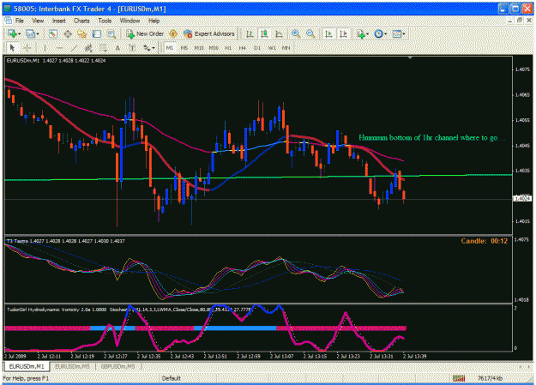Open the Strategy Tester magnifier icon

click(x=111, y=33)
